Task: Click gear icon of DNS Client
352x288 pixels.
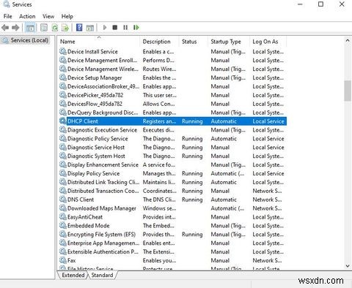Action: coord(63,200)
